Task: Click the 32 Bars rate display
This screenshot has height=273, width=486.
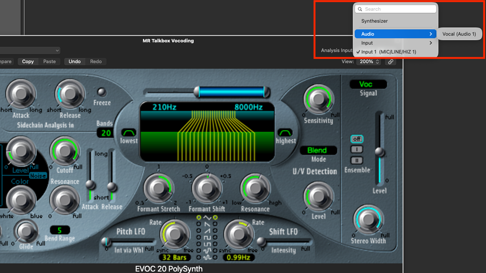Action: pos(174,258)
